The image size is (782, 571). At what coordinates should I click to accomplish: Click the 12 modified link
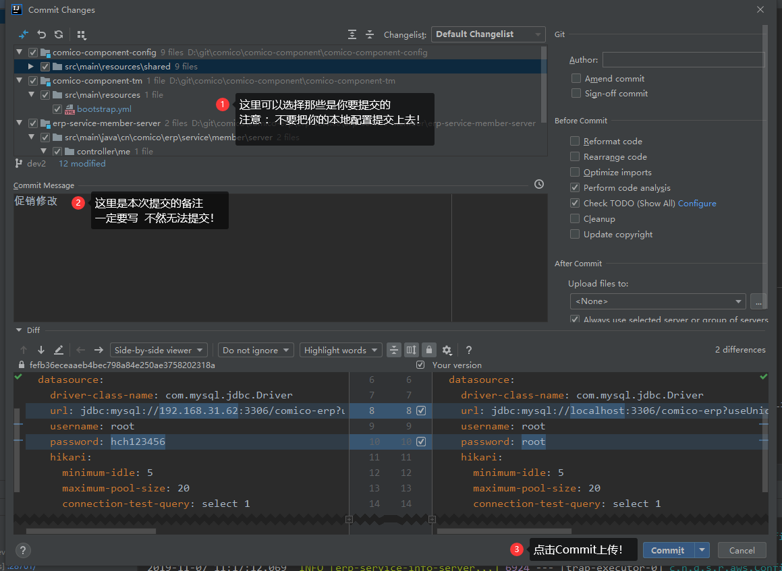[82, 163]
